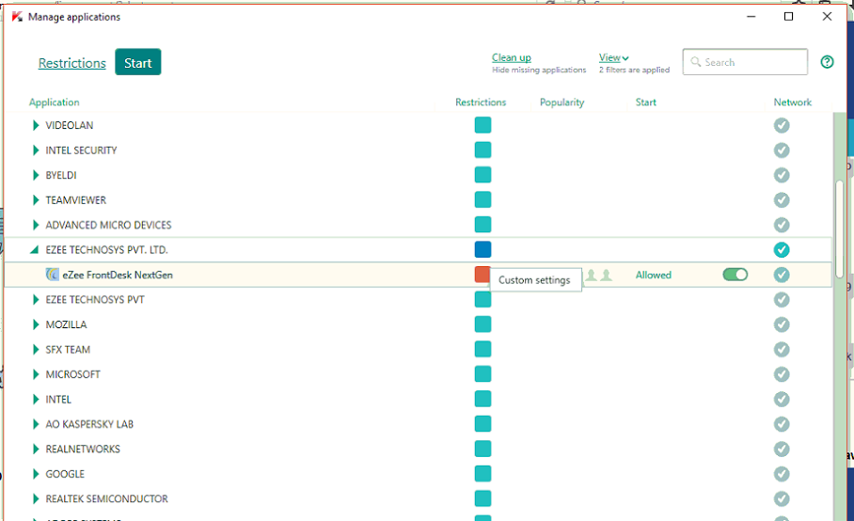Click the network check icon for EZEE TECHNOSYS PVT
The width and height of the screenshot is (854, 521).
click(x=782, y=300)
